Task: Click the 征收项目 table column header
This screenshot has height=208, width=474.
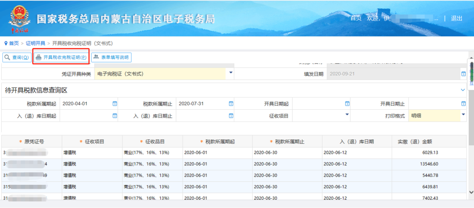Action: point(92,141)
